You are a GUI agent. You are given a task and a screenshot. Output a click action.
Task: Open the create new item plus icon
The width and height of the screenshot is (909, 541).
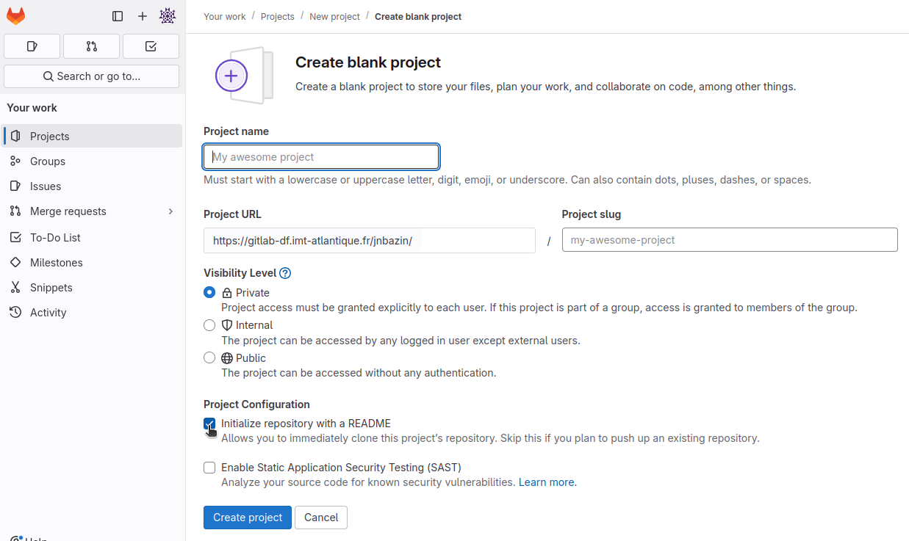click(143, 15)
